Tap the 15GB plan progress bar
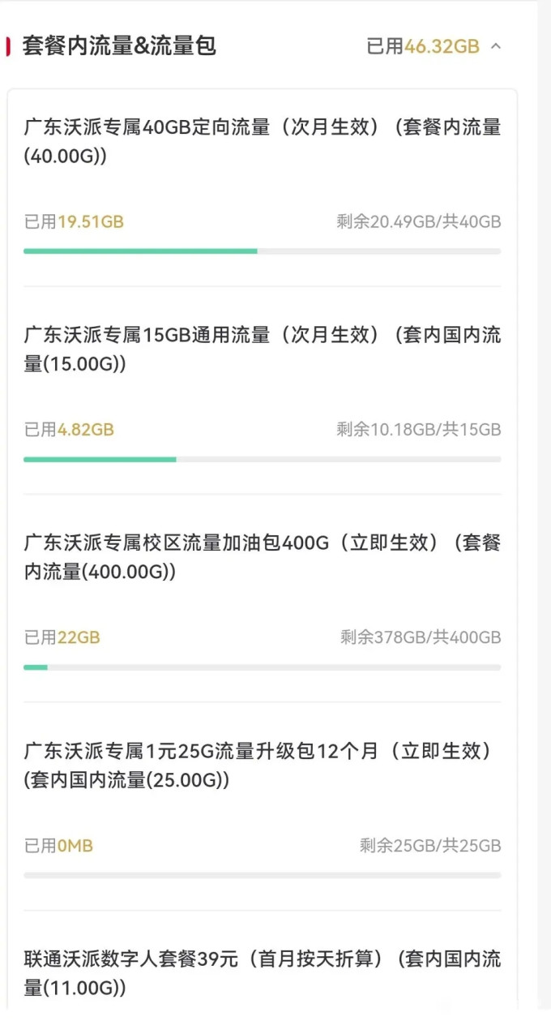The width and height of the screenshot is (551, 1021). pyautogui.click(x=263, y=460)
